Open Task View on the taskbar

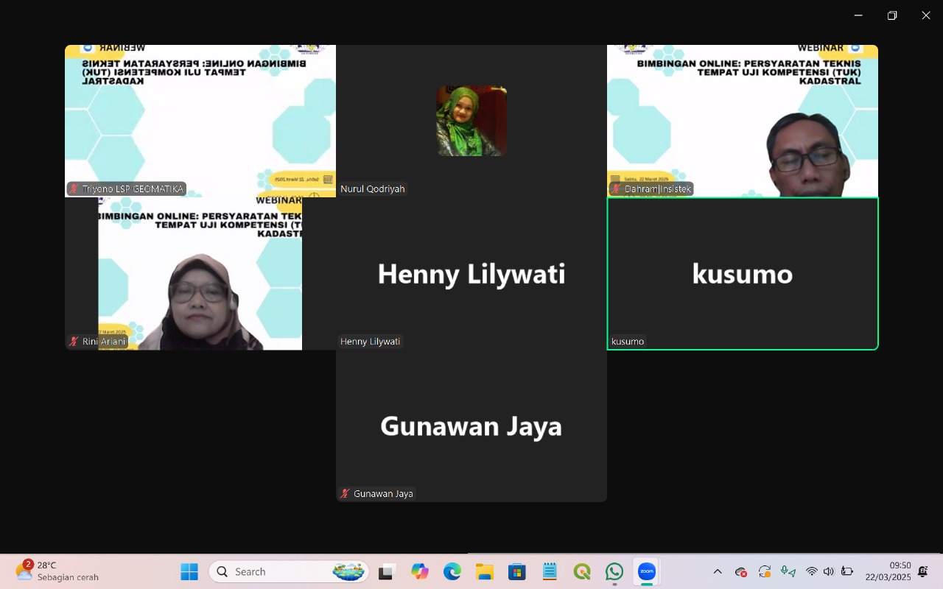point(388,571)
